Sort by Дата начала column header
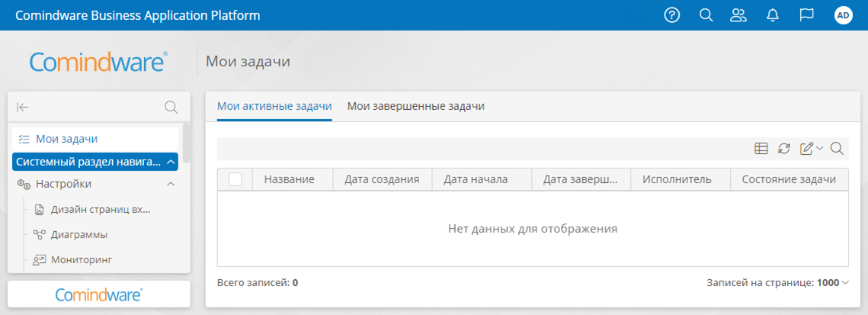Image resolution: width=868 pixels, height=315 pixels. 482,179
